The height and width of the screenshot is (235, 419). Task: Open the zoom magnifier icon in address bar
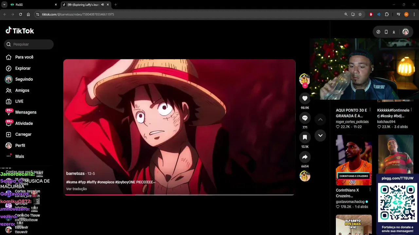[x=346, y=14]
